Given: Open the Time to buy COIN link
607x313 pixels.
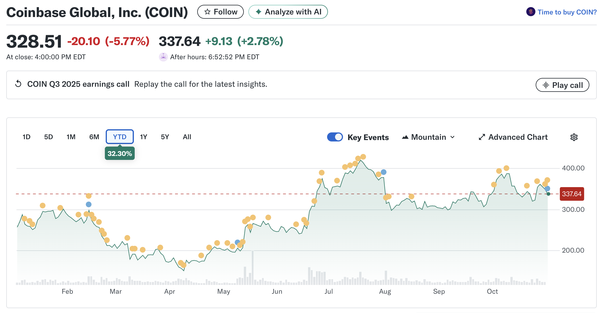Looking at the screenshot, I should [567, 12].
